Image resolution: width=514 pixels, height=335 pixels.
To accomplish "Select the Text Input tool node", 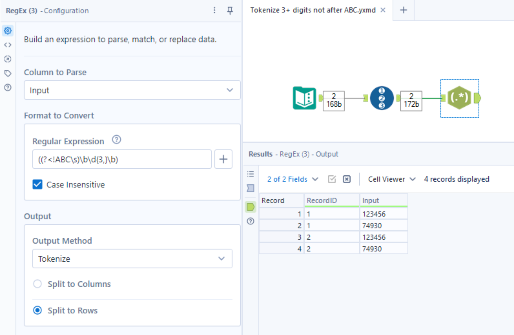I will pyautogui.click(x=304, y=98).
